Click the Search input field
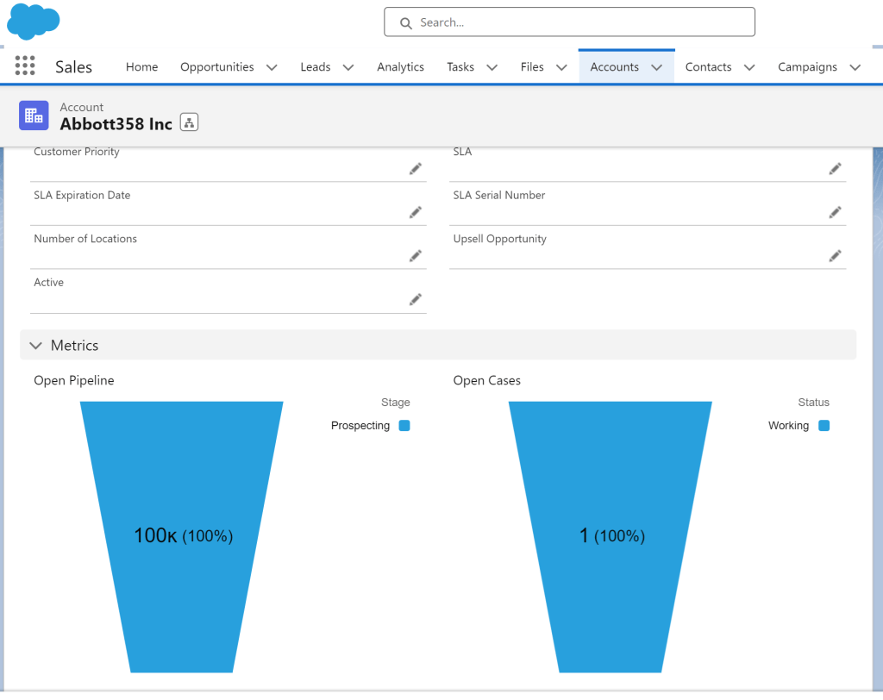Screen dimensions: 883x700 tap(569, 22)
